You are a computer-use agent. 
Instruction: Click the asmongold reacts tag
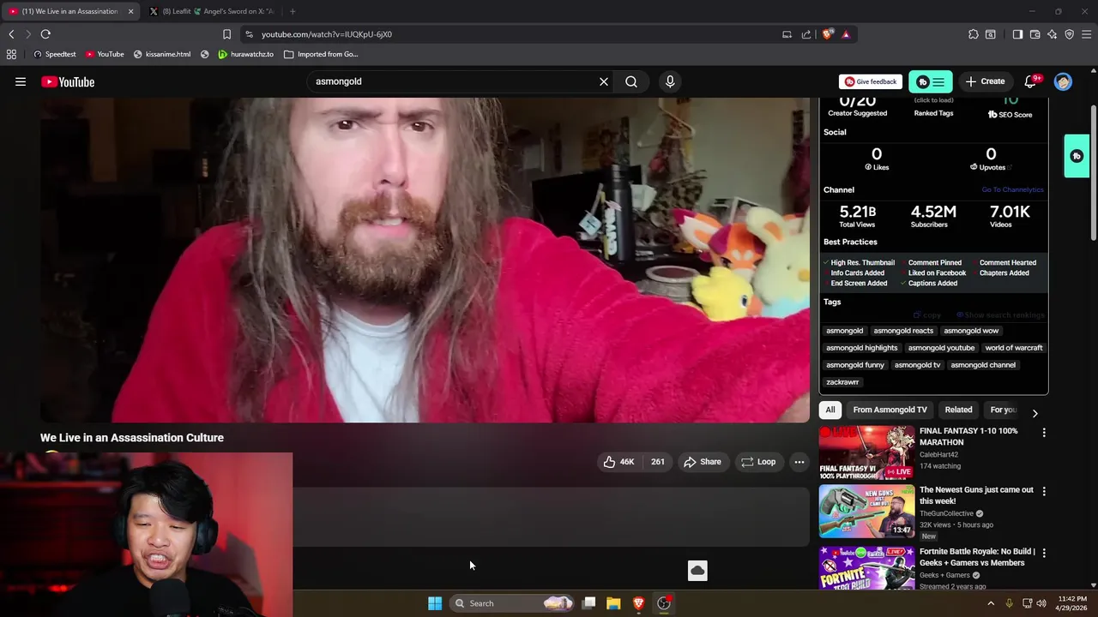[903, 331]
